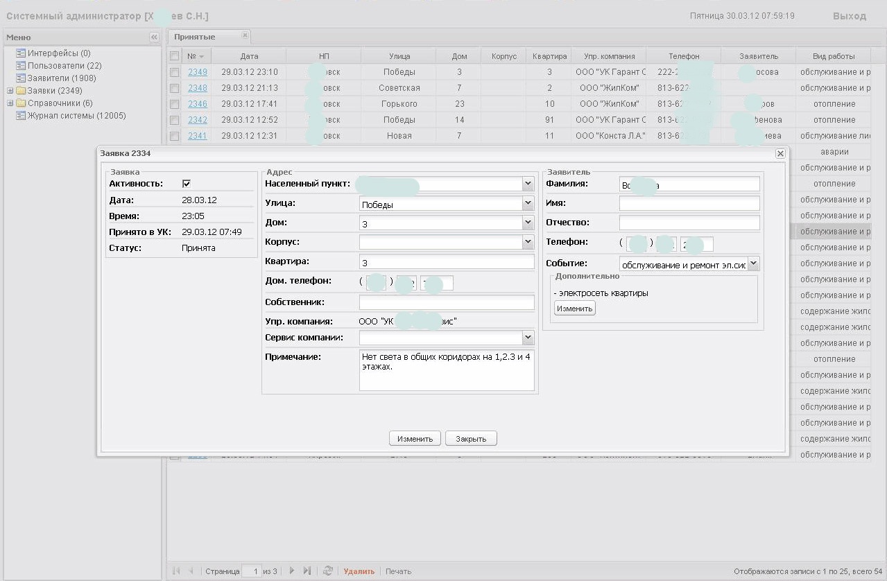
Task: Open the Событие dropdown arrow
Action: [x=754, y=264]
